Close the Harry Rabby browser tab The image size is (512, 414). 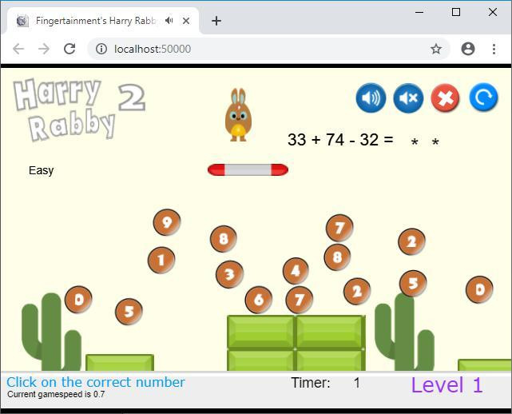pyautogui.click(x=186, y=21)
